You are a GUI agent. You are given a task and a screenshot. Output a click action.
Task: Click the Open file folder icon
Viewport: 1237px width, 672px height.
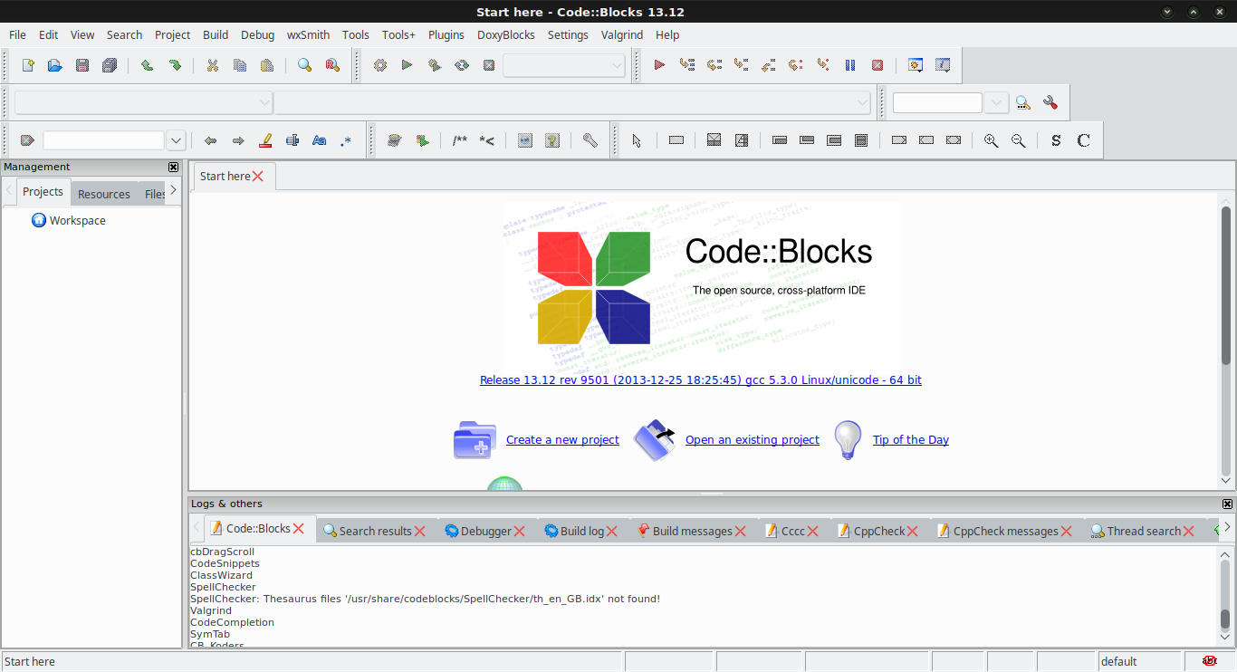coord(55,65)
